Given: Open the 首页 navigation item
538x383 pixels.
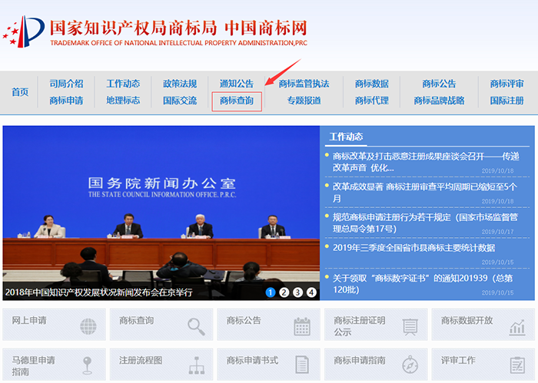Looking at the screenshot, I should pyautogui.click(x=20, y=92).
